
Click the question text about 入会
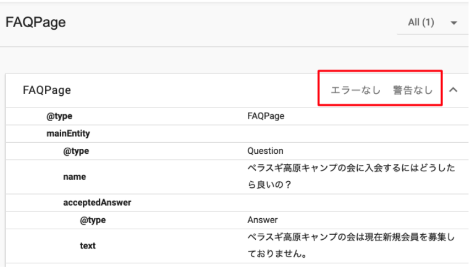(x=351, y=176)
